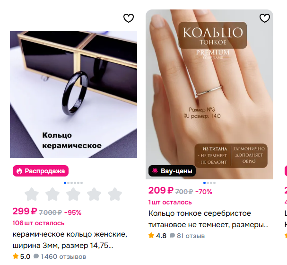Open керамическое кольцо женские product title
The height and width of the screenshot is (265, 287).
(x=70, y=240)
